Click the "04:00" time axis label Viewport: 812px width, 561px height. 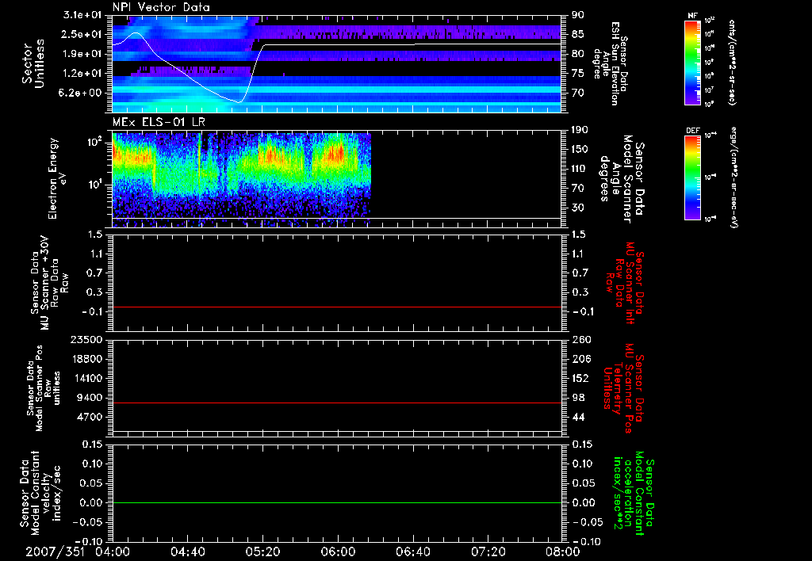pyautogui.click(x=113, y=551)
